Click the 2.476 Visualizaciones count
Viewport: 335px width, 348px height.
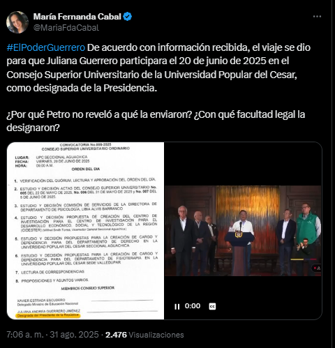click(x=144, y=335)
